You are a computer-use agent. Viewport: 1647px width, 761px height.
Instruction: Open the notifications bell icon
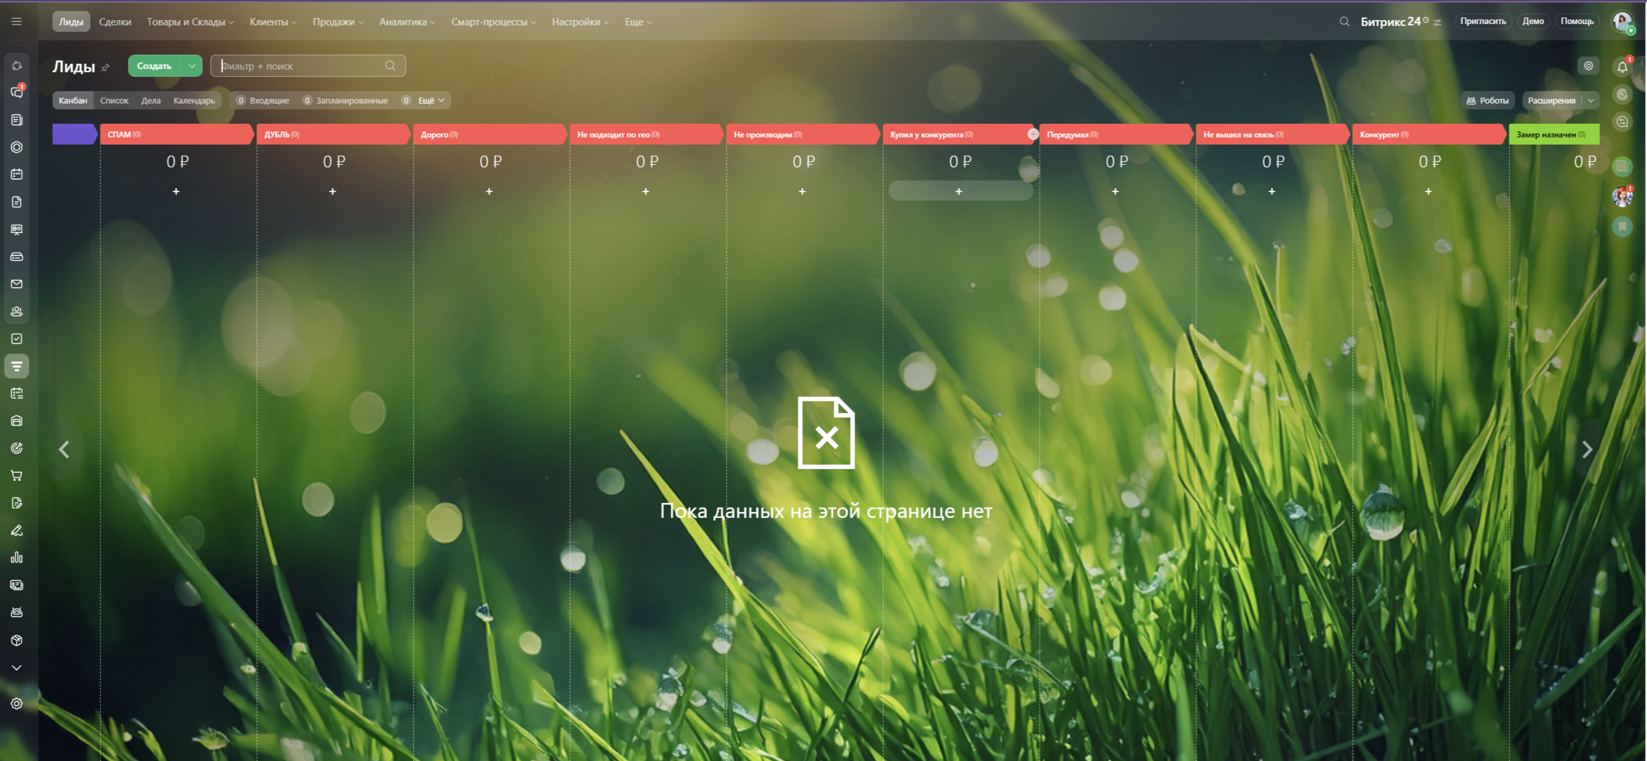[x=1622, y=66]
